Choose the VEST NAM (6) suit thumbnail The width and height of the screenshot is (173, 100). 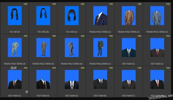pyautogui.click(x=100, y=79)
